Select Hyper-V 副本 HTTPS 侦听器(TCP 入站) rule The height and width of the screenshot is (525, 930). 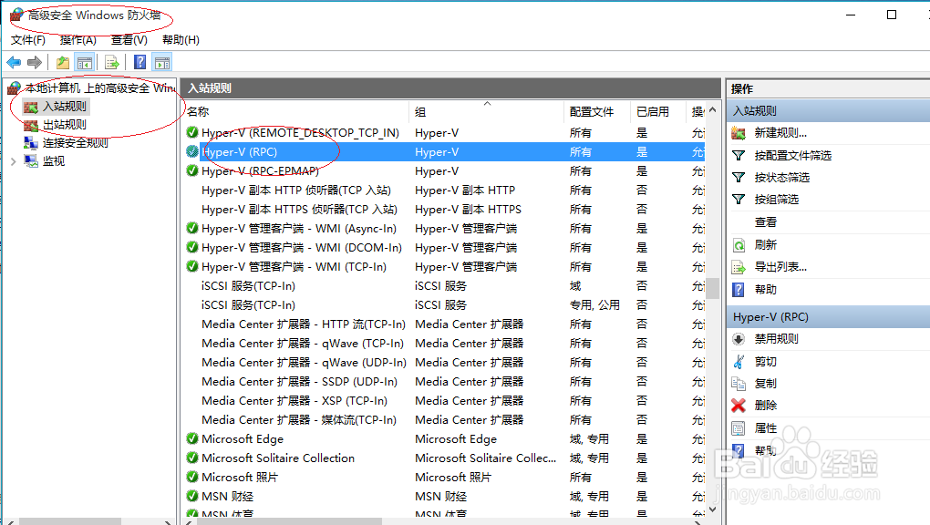tap(299, 210)
